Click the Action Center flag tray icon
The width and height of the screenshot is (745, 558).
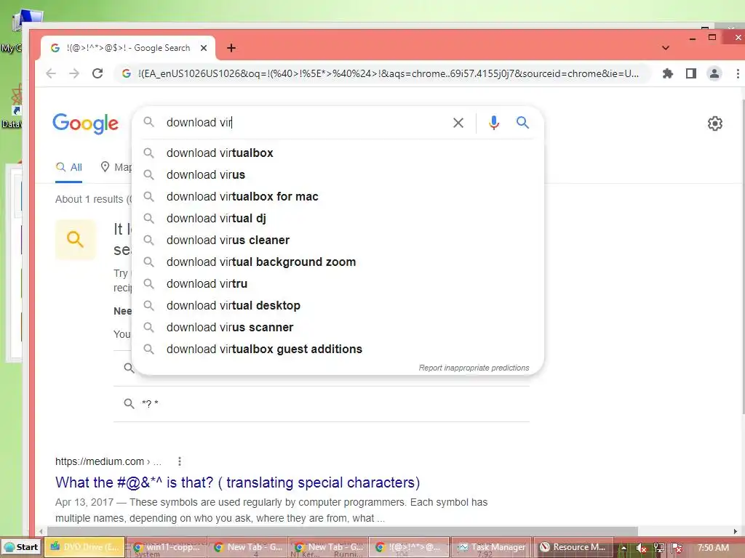point(677,548)
